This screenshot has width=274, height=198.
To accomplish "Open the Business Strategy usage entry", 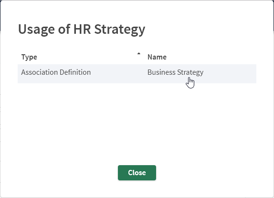I will 175,72.
